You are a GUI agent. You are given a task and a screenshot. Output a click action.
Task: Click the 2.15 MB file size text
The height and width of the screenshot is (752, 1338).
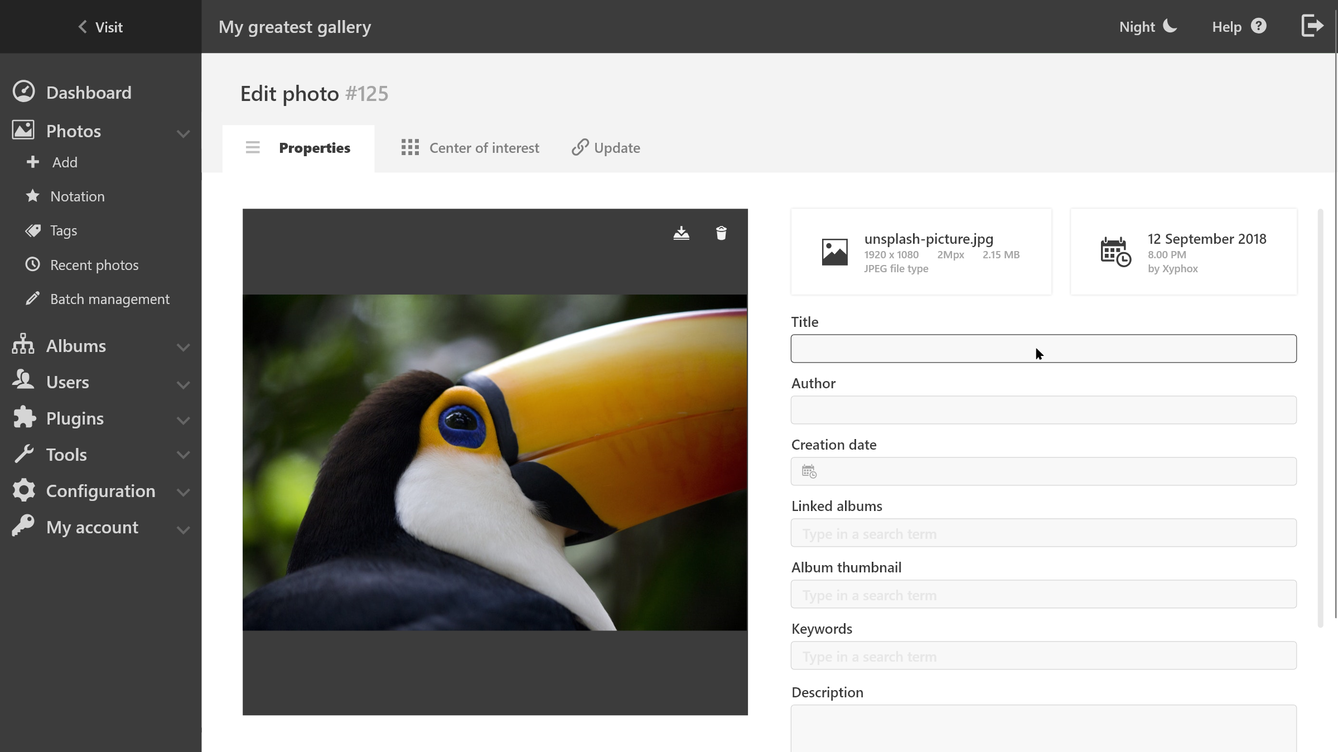pos(1001,254)
